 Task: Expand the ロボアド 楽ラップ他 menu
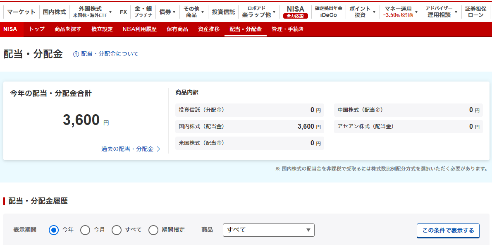point(259,12)
